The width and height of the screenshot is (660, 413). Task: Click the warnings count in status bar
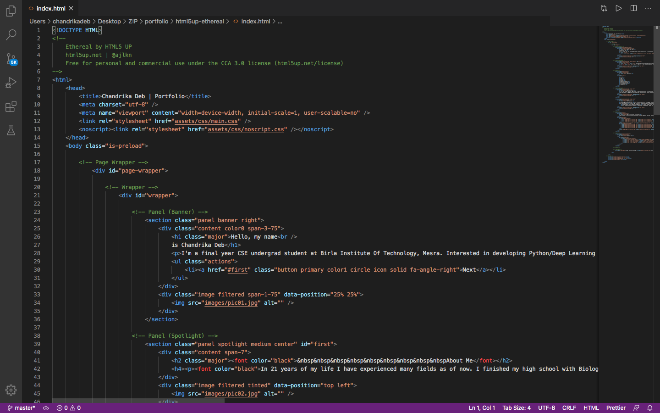click(x=75, y=408)
